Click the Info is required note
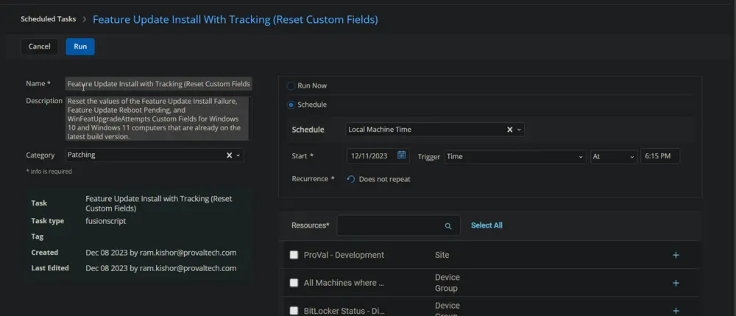This screenshot has height=316, width=736. pyautogui.click(x=49, y=172)
